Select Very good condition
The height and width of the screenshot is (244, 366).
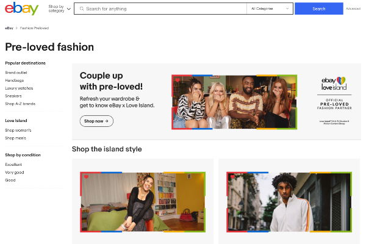pos(15,173)
